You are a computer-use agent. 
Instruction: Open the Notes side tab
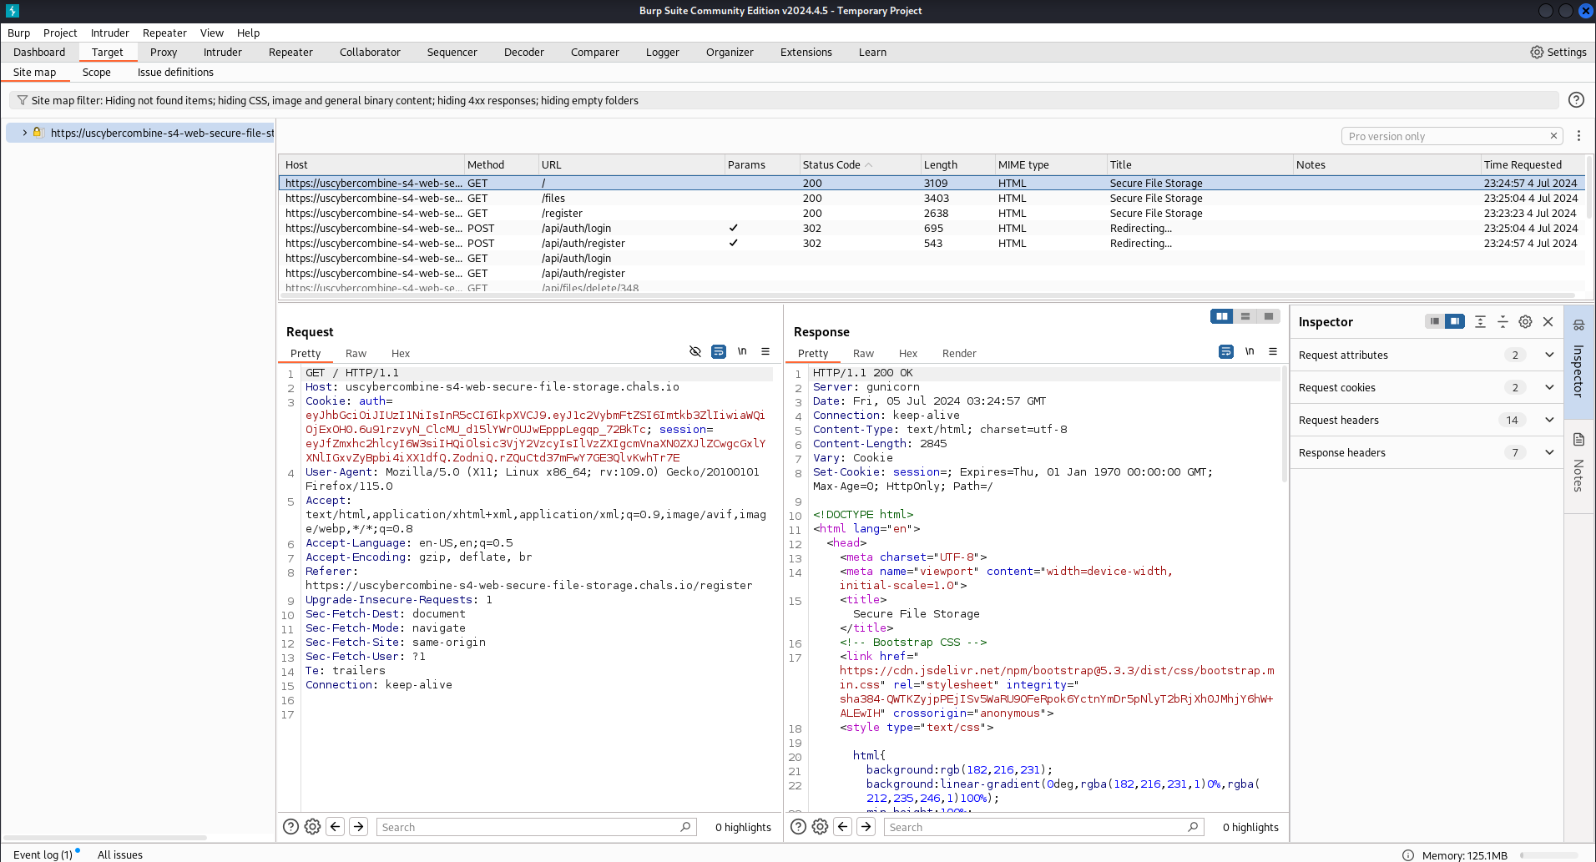(1578, 466)
